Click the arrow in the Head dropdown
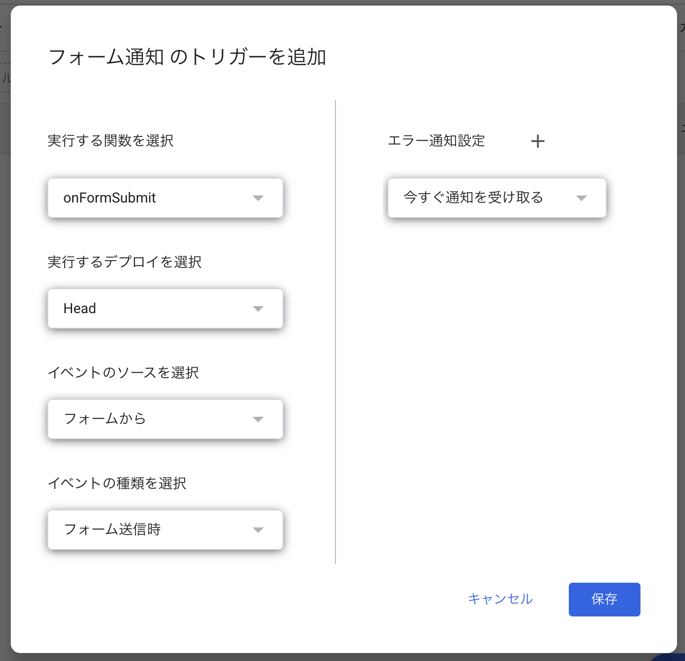Image resolution: width=685 pixels, height=661 pixels. [258, 308]
